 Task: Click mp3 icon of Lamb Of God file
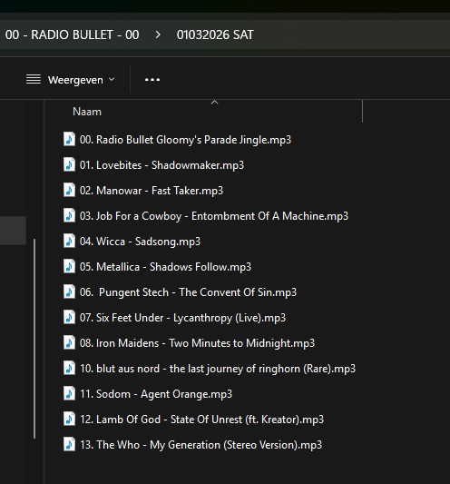69,419
